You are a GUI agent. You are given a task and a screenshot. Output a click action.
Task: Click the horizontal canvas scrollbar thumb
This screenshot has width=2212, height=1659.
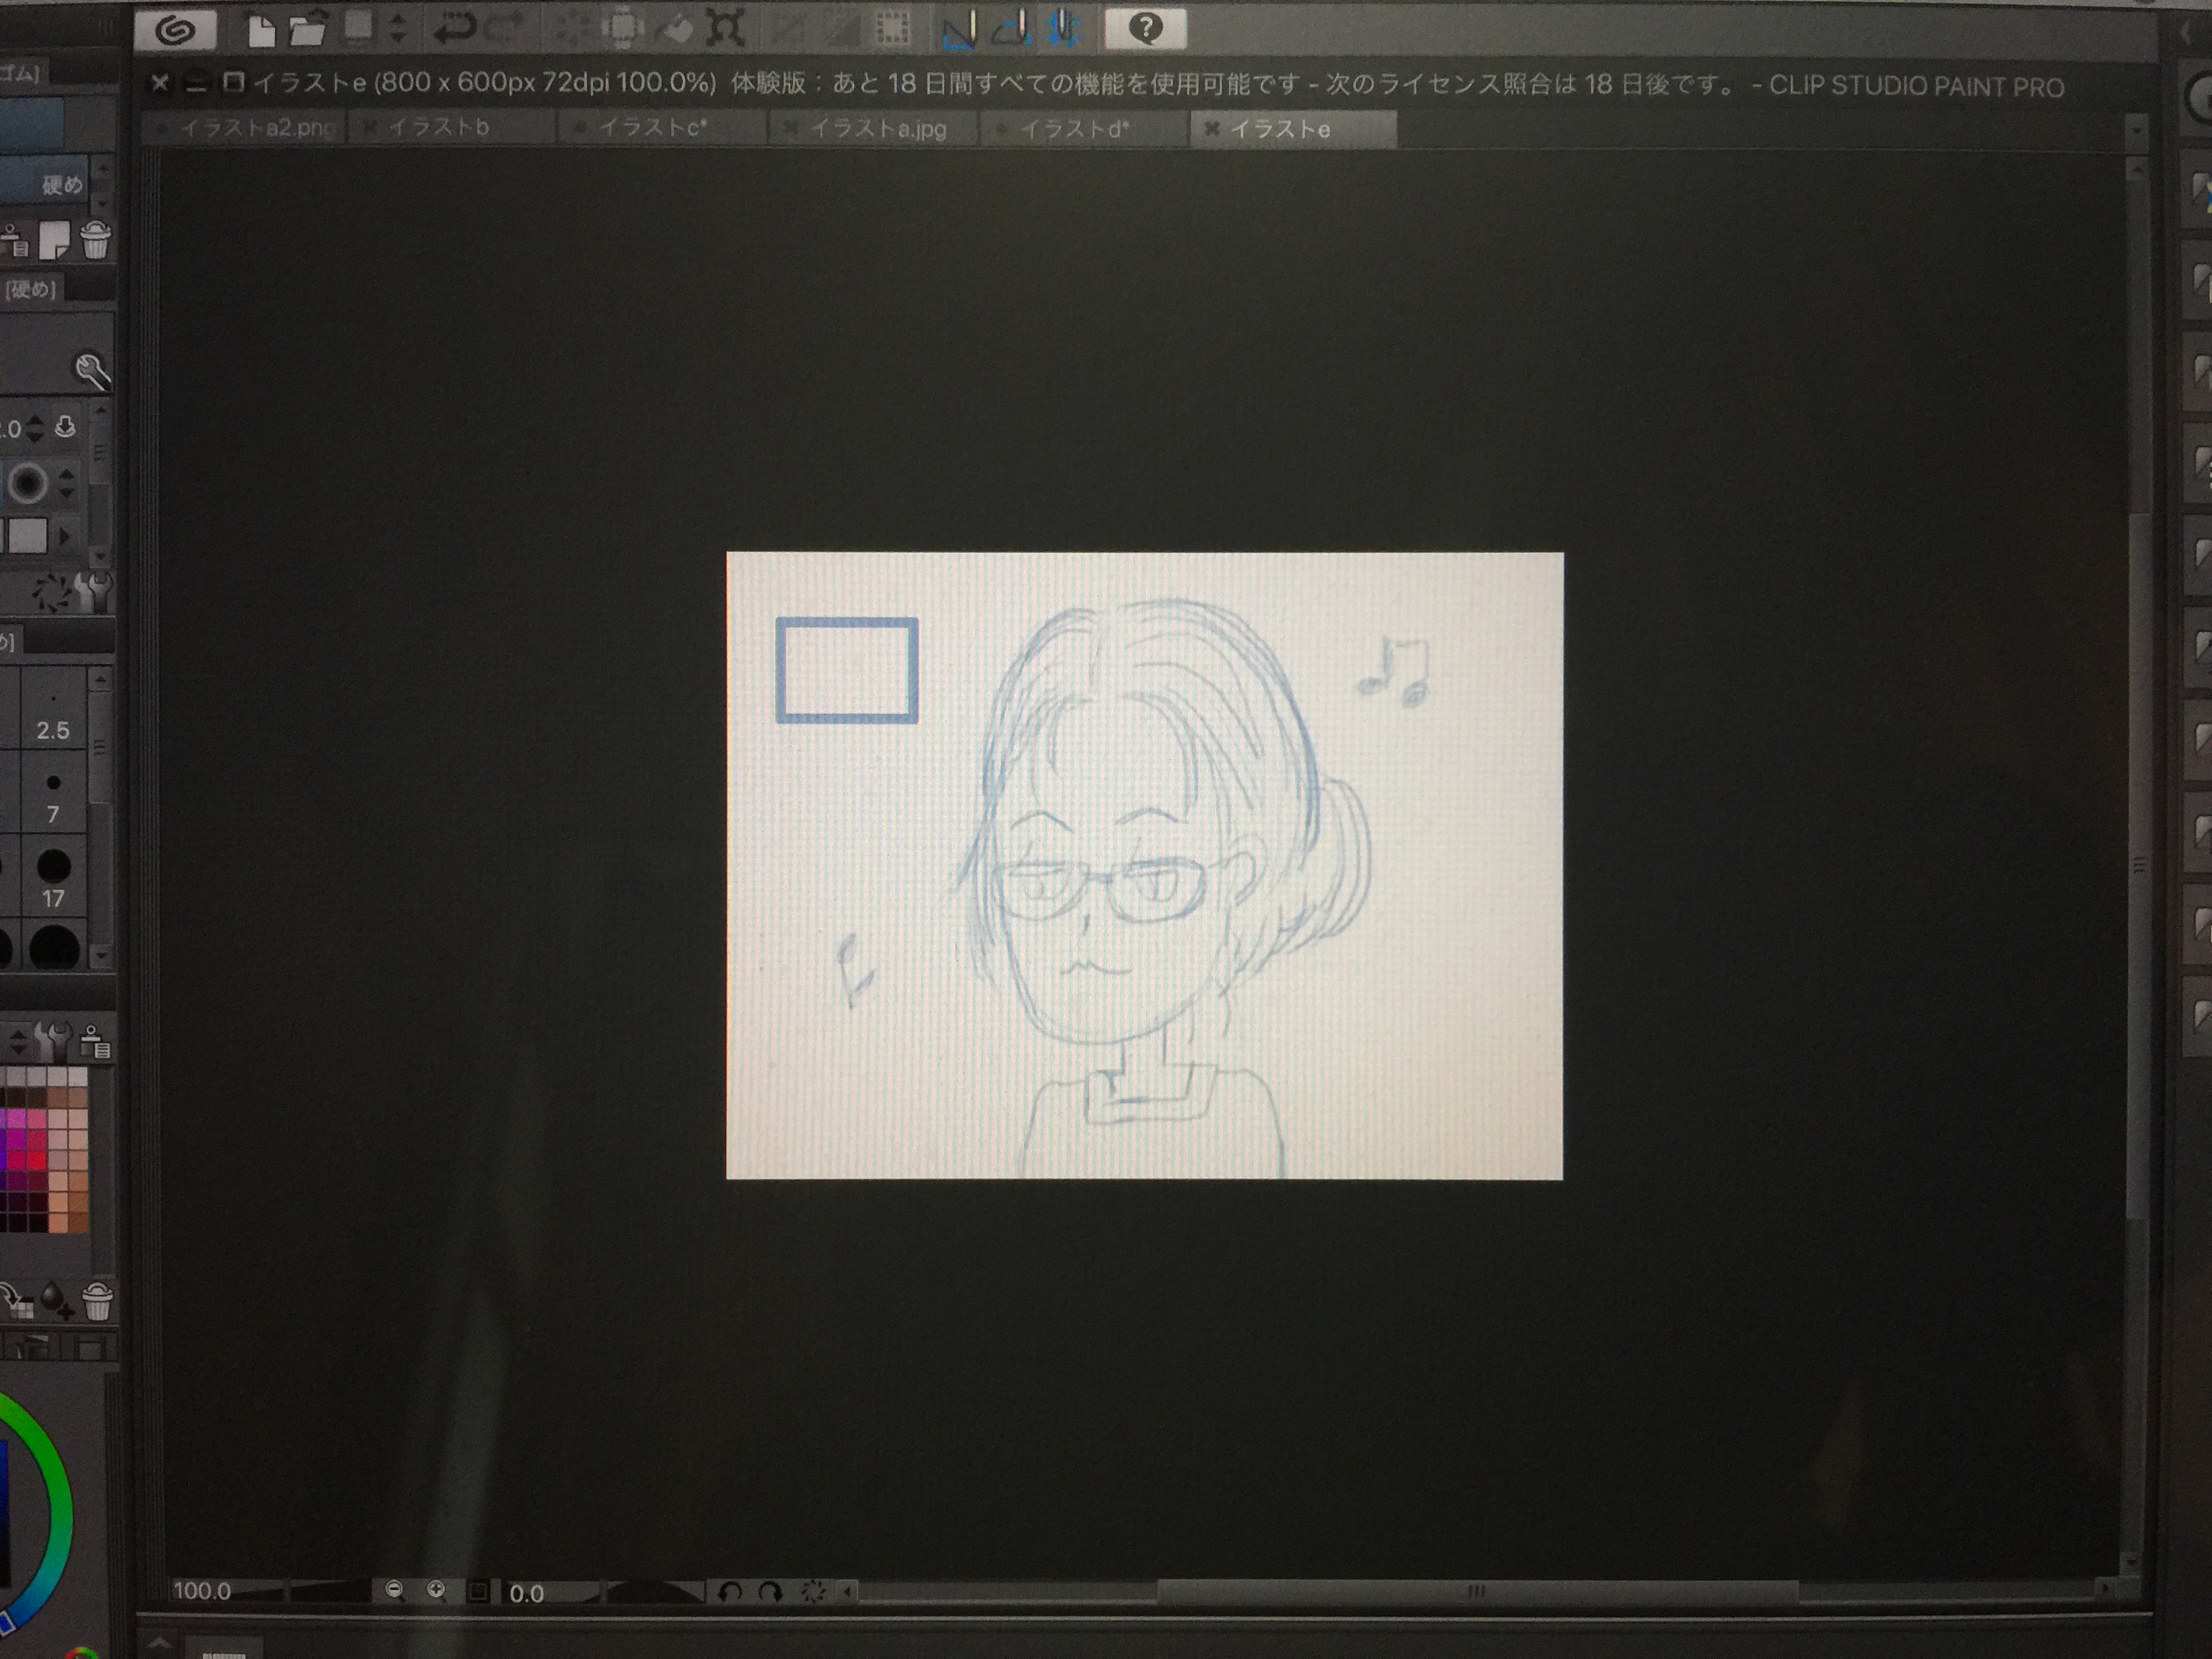click(x=1476, y=1590)
